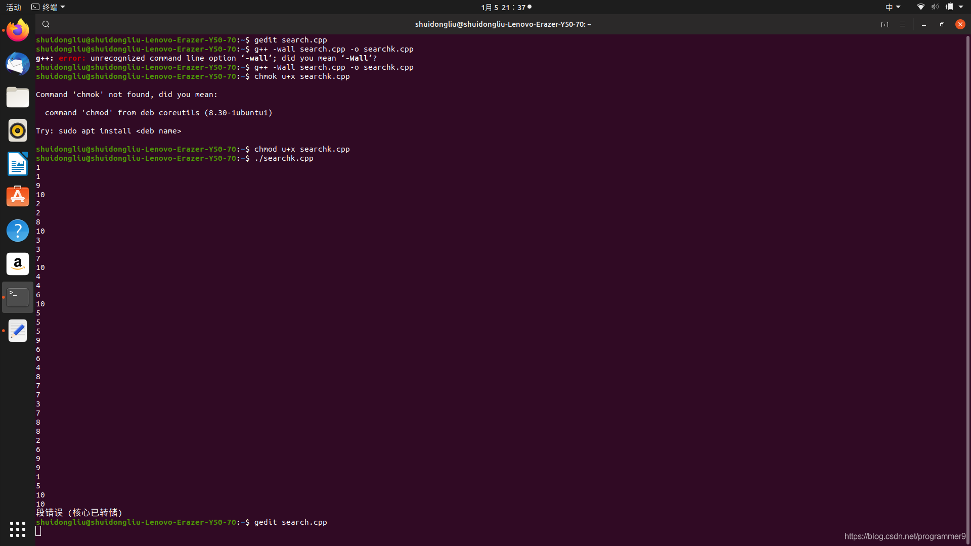Open LibreOffice Writer from dock
This screenshot has width=971, height=546.
(18, 164)
